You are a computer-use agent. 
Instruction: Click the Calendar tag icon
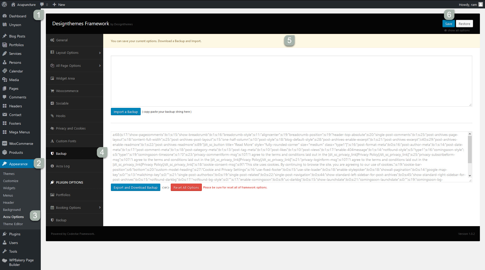5,71
